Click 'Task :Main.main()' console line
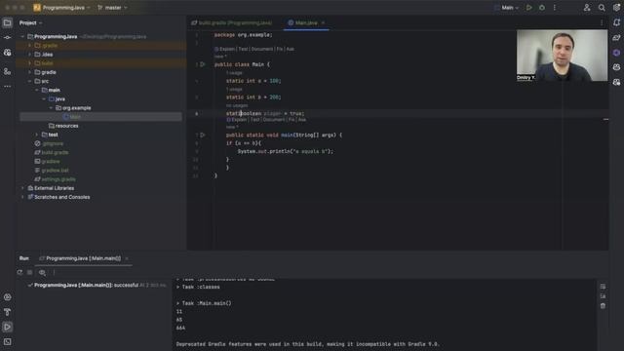 [x=204, y=303]
